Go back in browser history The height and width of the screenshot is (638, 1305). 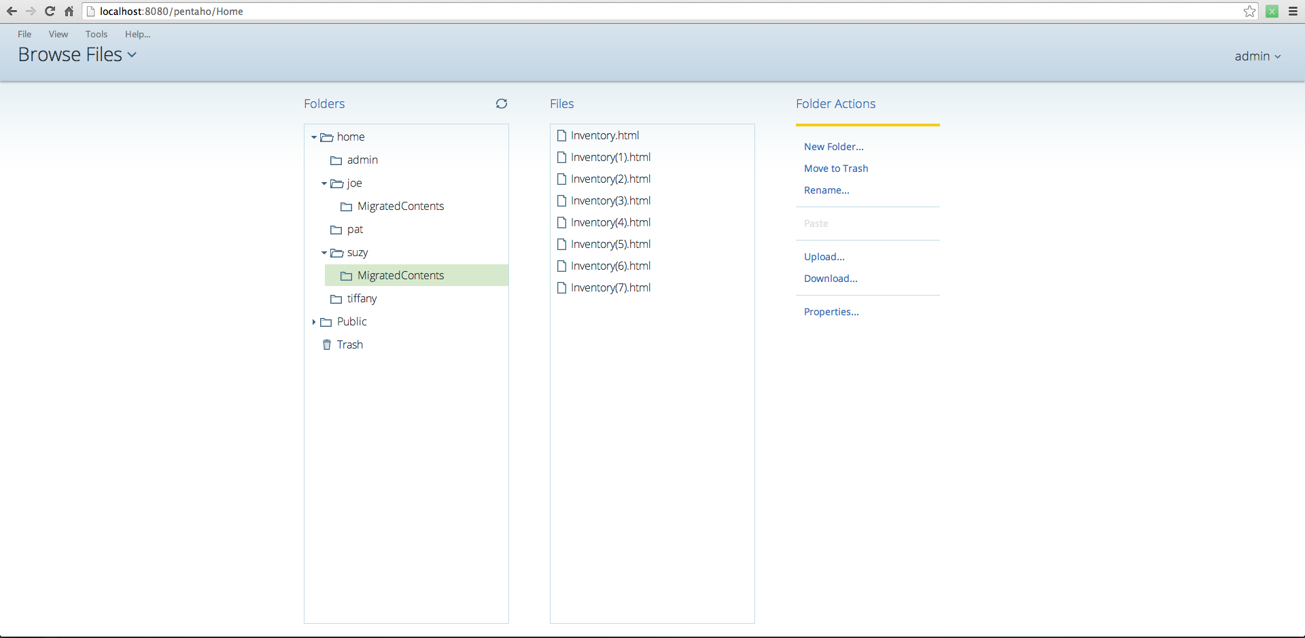point(12,11)
